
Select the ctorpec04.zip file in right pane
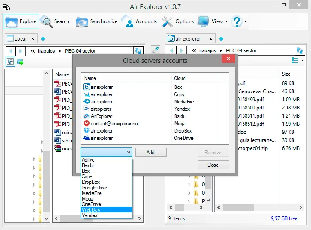253,148
